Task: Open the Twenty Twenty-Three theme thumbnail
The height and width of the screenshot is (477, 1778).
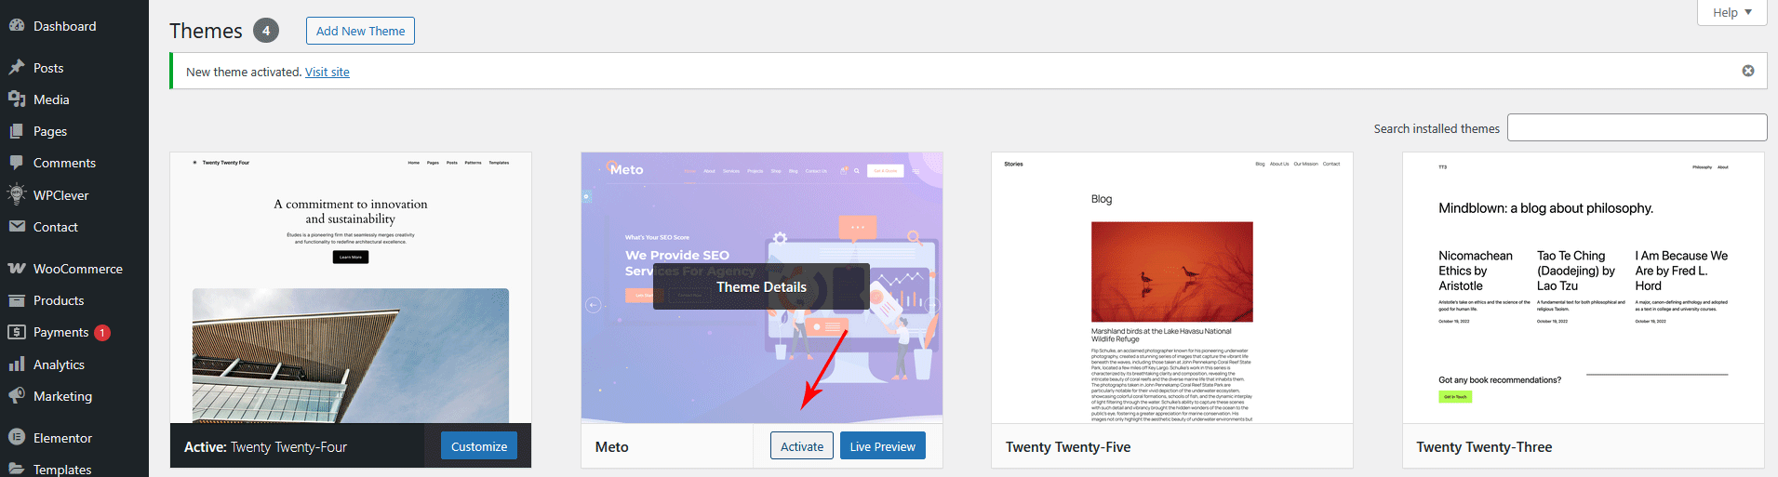Action: pos(1584,288)
